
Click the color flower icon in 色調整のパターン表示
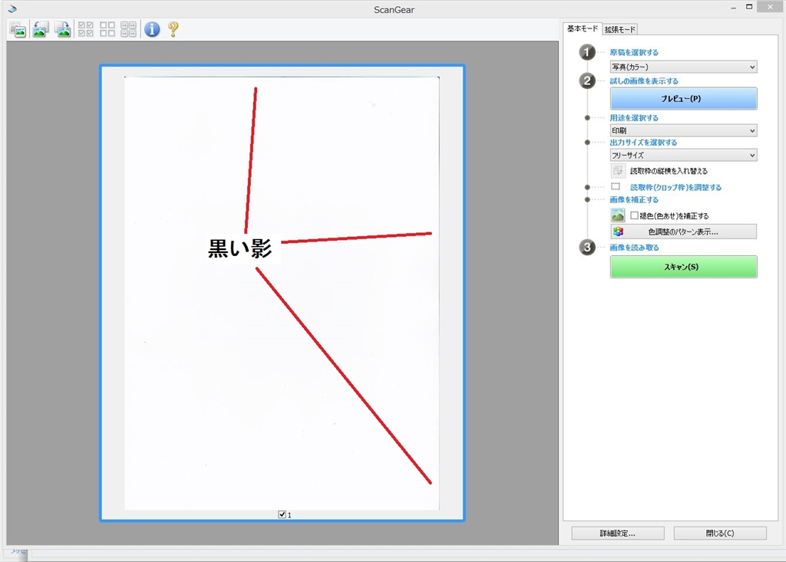pos(618,232)
